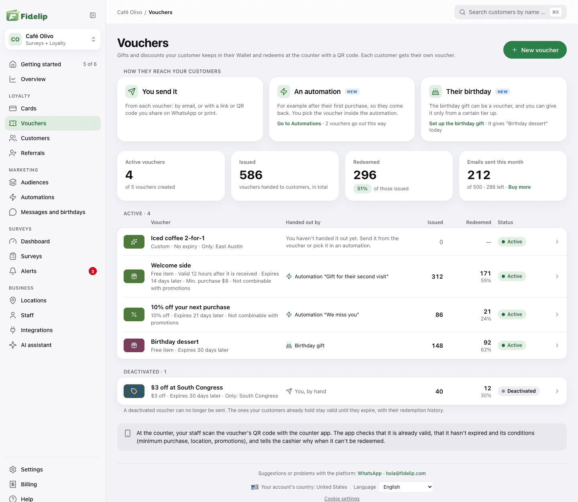Go to Customers in the sidebar
Image resolution: width=578 pixels, height=502 pixels.
[53, 138]
